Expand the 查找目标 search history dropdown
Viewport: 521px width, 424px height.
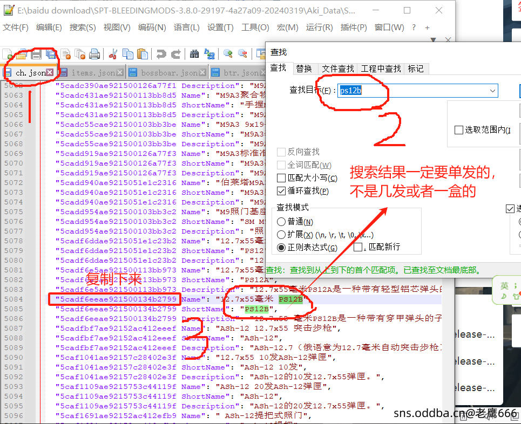point(492,91)
